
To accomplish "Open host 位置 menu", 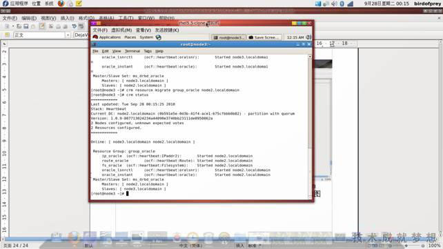I will pyautogui.click(x=36, y=3).
